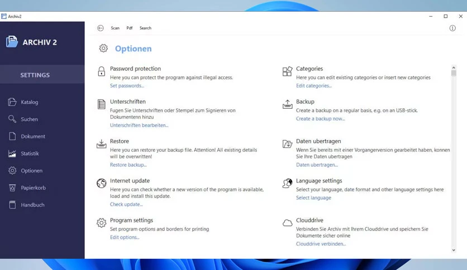Click the Daten ubertragen folder icon
Image resolution: width=467 pixels, height=270 pixels.
point(288,144)
